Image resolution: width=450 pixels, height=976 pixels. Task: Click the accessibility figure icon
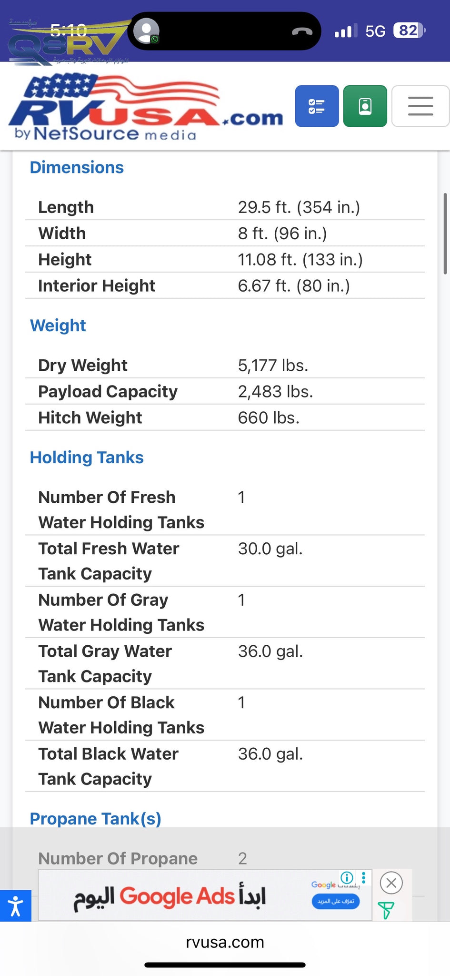[15, 905]
